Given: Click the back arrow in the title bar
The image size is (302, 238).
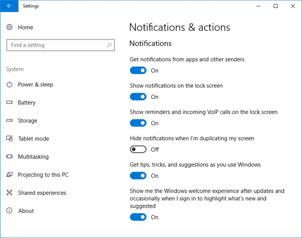Looking at the screenshot, I should (9, 6).
